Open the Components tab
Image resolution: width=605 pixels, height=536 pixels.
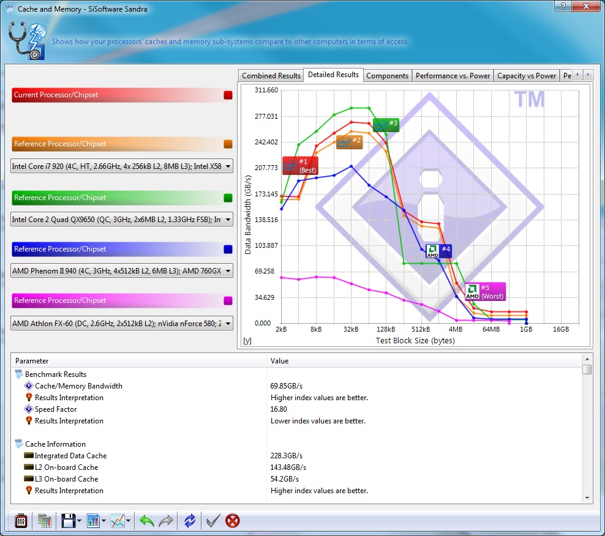387,76
